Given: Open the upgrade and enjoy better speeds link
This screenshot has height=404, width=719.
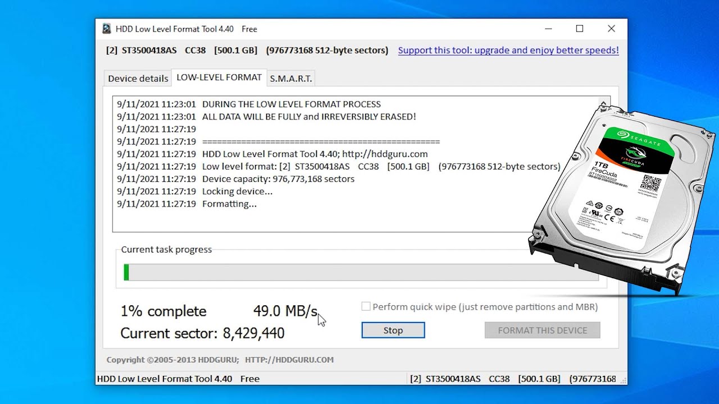Looking at the screenshot, I should click(508, 50).
